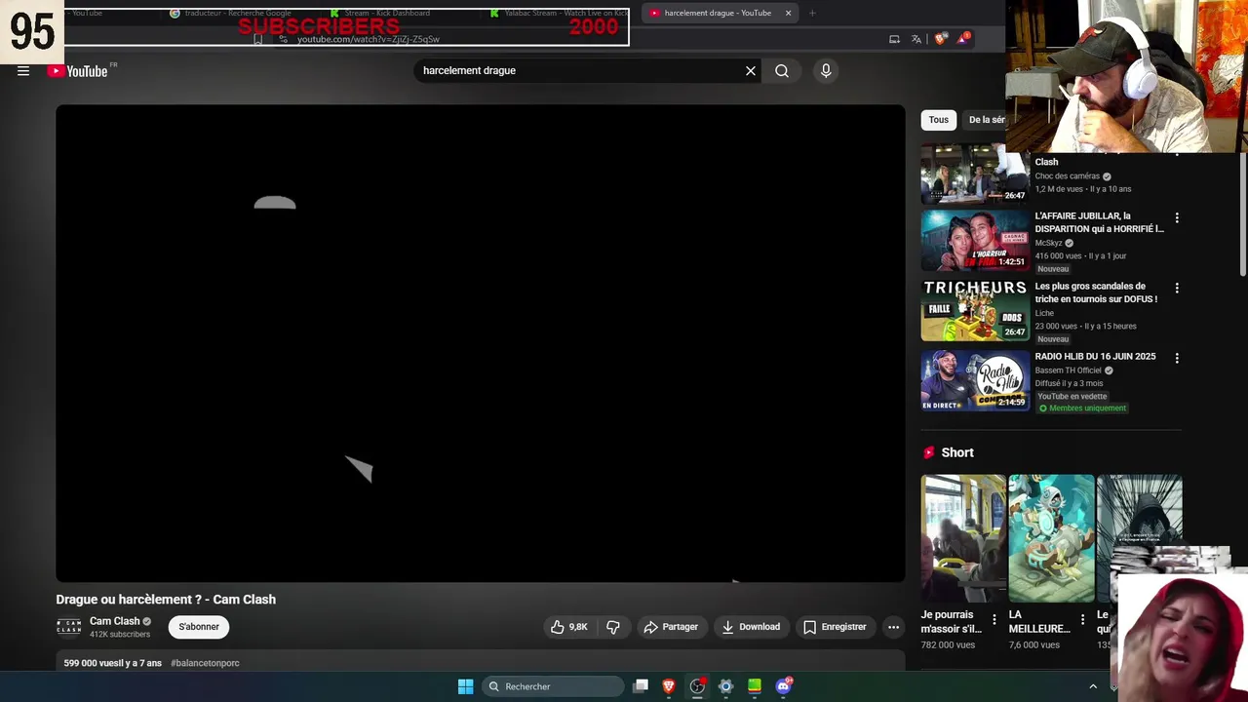Open the Cam Clash channel name link
1248x702 pixels.
pyautogui.click(x=115, y=621)
